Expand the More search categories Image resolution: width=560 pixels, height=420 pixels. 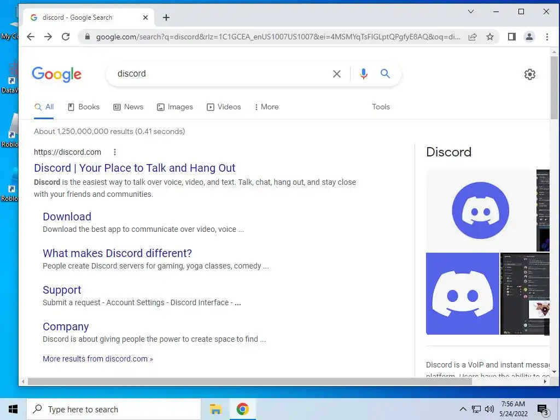(266, 107)
